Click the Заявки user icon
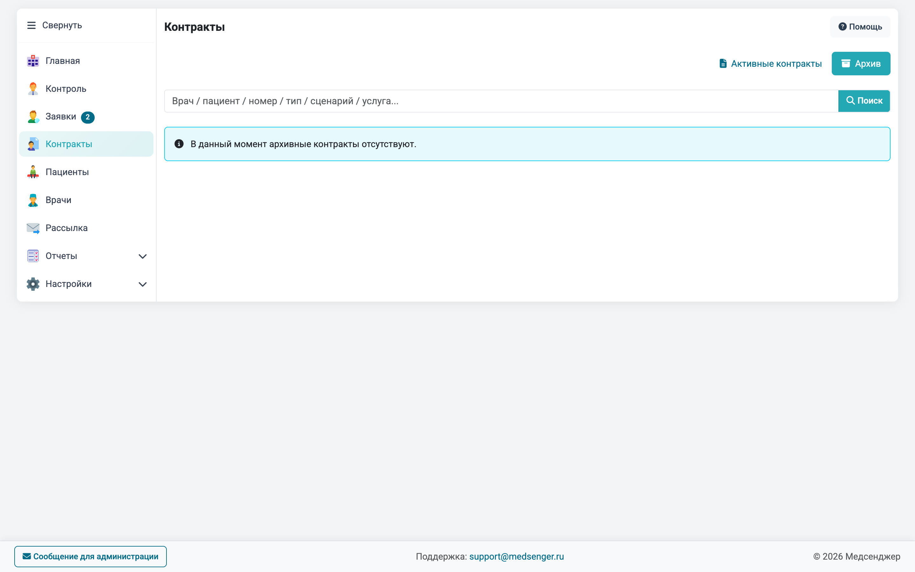The height and width of the screenshot is (572, 915). click(33, 117)
